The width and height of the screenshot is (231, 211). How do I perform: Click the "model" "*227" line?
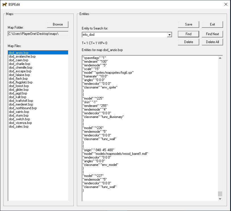pos(93,176)
